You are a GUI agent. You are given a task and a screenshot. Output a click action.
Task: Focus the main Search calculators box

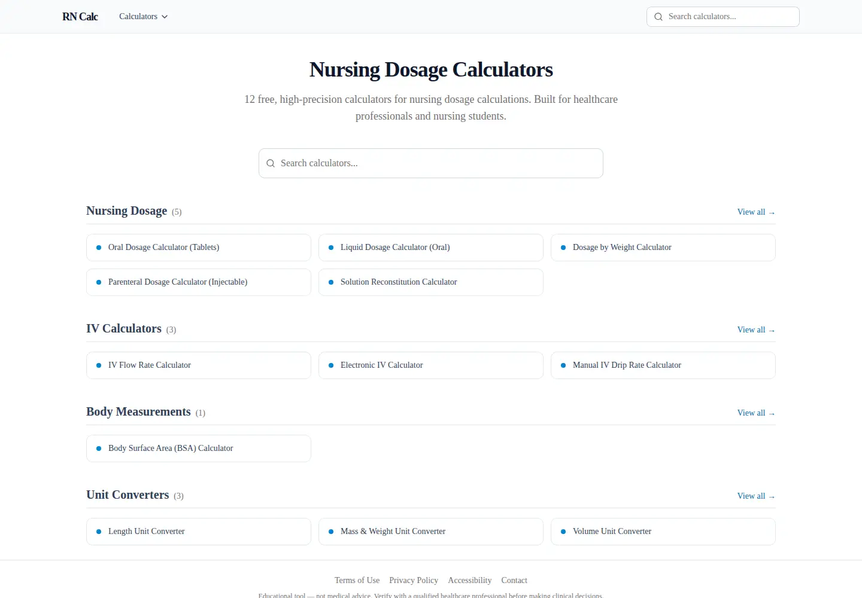point(431,163)
